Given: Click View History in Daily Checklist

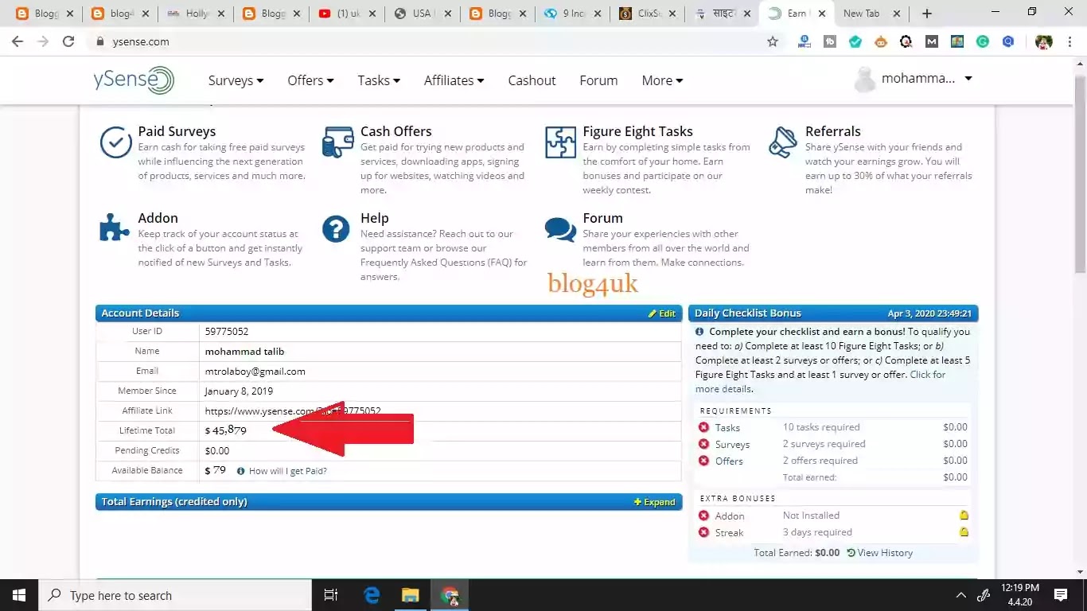Looking at the screenshot, I should coord(879,553).
